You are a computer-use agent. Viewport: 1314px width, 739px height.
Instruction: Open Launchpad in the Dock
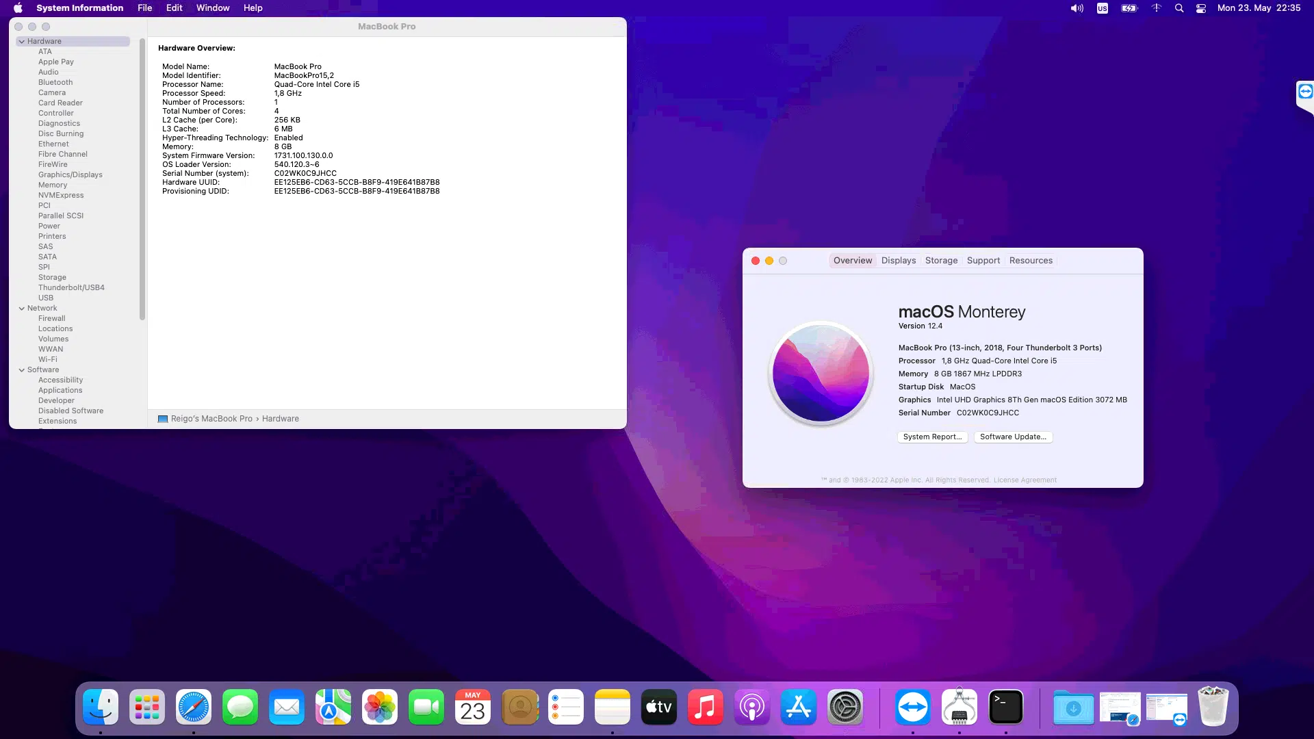(x=147, y=707)
